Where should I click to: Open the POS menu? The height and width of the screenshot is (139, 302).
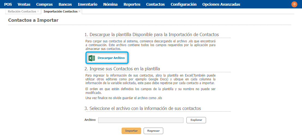(8, 4)
